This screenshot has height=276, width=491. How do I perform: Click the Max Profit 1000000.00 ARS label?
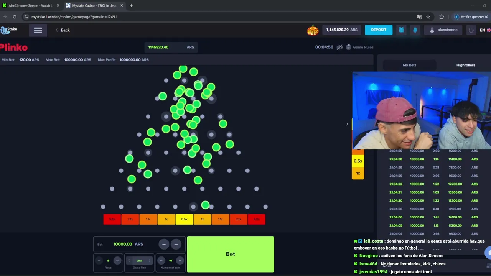[x=123, y=60]
